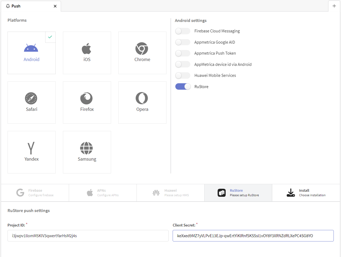Open the Firebase configuration step
The height and width of the screenshot is (257, 341).
click(x=35, y=193)
